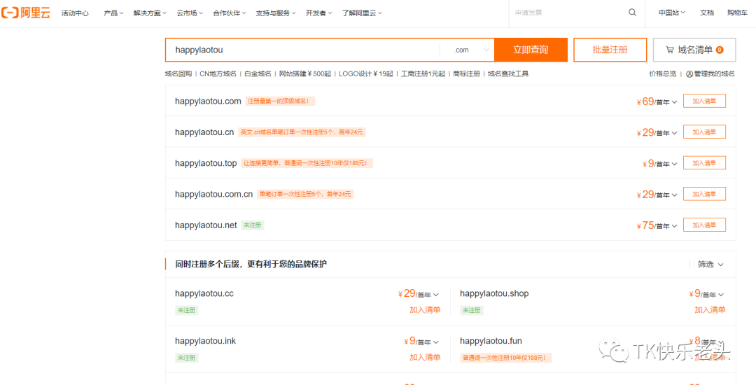
Task: Open the 产品 menu
Action: 114,13
